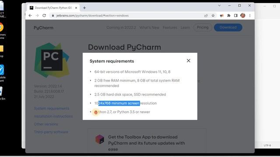280x157 pixels.
Task: Click Get the Toolbox App heading
Action: click(147, 143)
